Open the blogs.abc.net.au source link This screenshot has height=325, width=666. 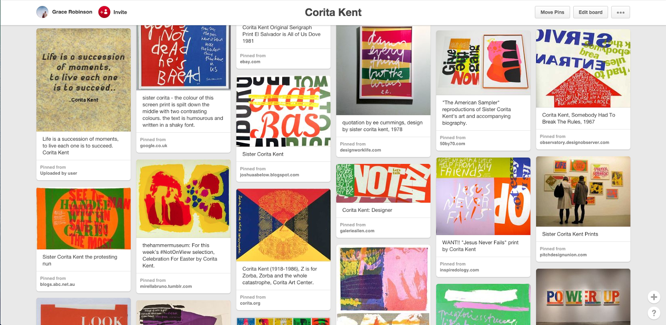point(57,284)
